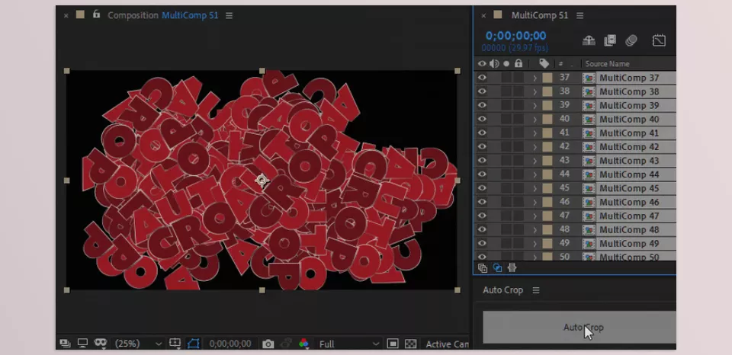
Task: Toggle transparency grid checkerboard icon
Action: coord(410,344)
